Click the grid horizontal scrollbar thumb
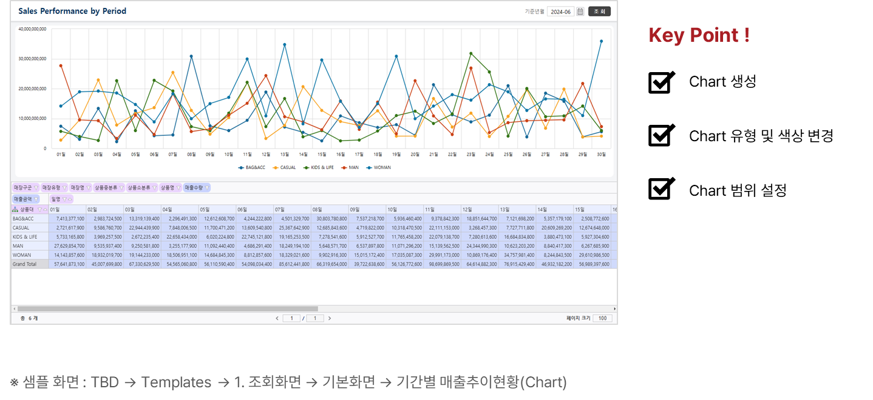 click(168, 308)
